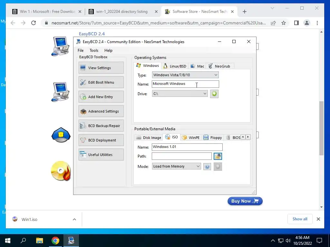Click Chrome icon in taskbar
Screen dimensions: 330x247
(x=55, y=241)
